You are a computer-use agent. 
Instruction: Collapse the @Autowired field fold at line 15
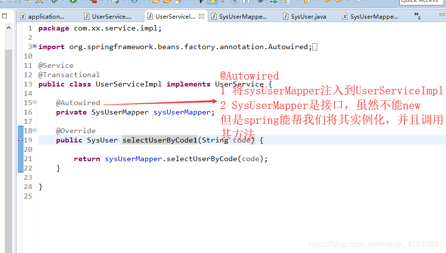click(35, 102)
